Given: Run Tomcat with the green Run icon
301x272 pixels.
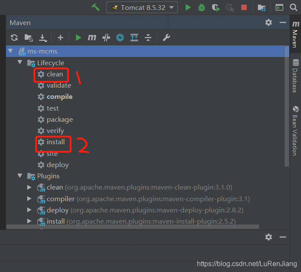Looking at the screenshot, I should (188, 7).
